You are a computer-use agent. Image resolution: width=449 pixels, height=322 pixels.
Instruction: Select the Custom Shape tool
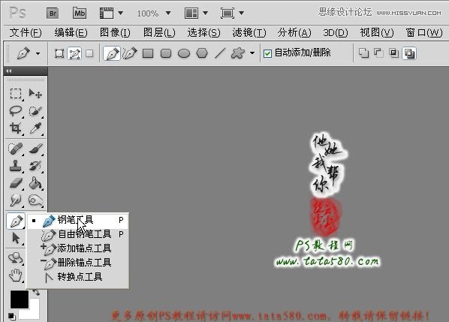(238, 53)
